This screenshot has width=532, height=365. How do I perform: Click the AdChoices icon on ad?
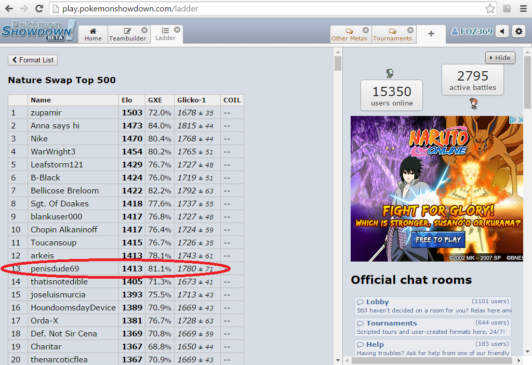coord(513,120)
